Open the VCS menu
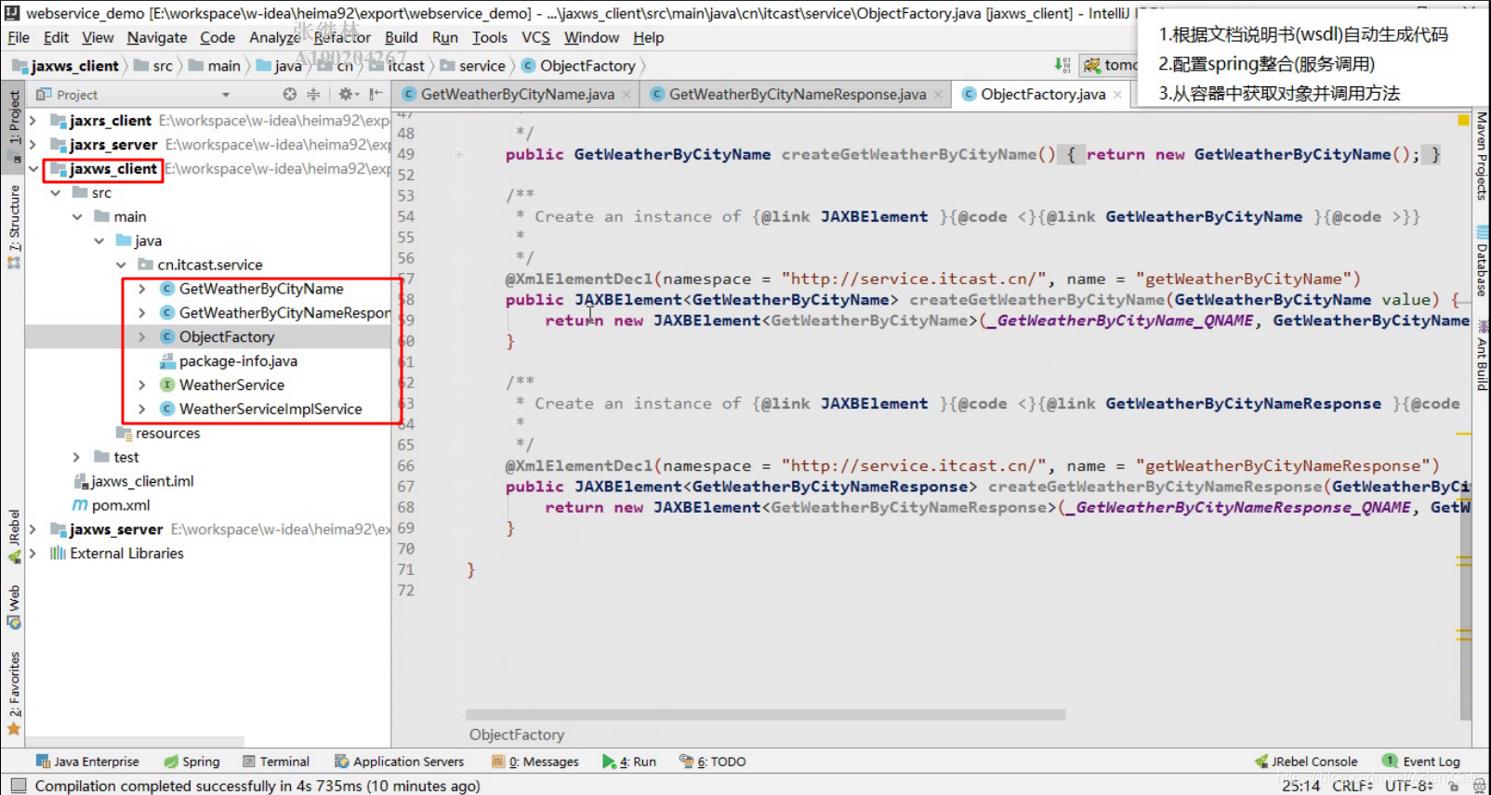 pos(535,37)
